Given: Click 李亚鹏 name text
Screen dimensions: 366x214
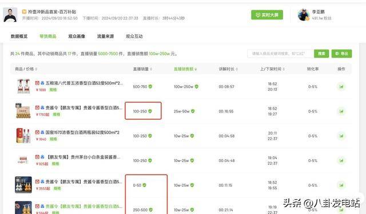Looking at the screenshot, I should 318,12.
